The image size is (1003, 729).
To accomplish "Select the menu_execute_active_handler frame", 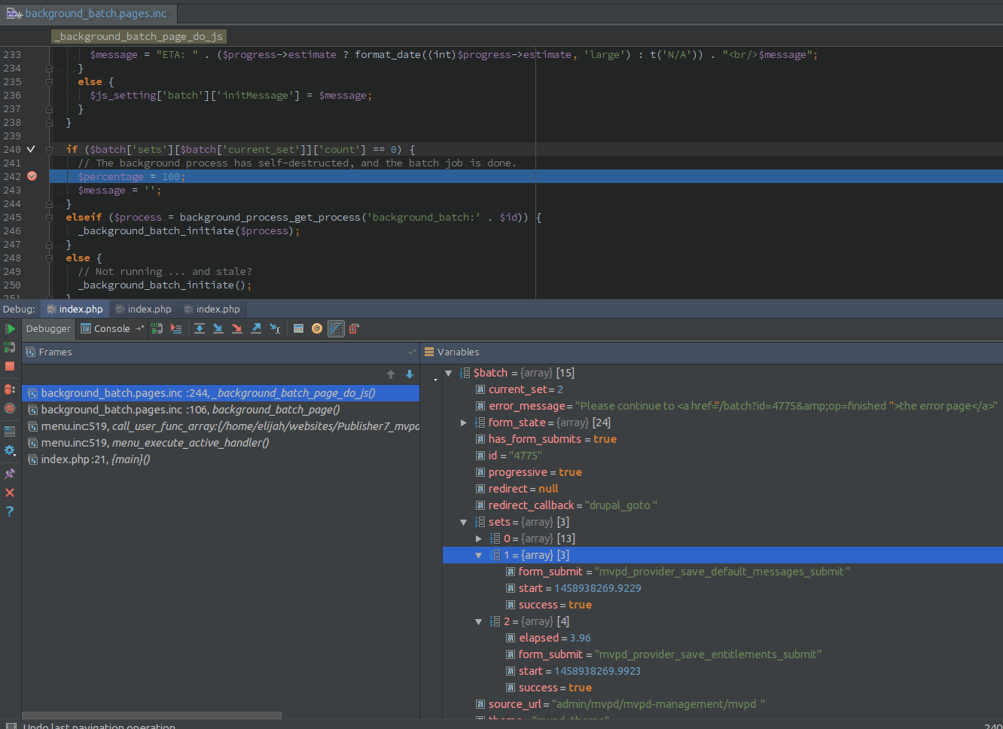I will click(221, 443).
